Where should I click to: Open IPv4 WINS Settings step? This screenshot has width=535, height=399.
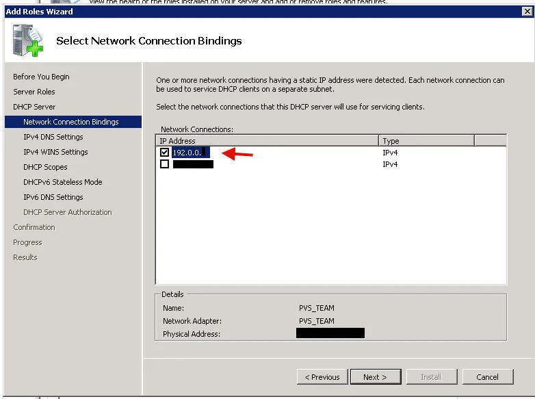click(55, 152)
